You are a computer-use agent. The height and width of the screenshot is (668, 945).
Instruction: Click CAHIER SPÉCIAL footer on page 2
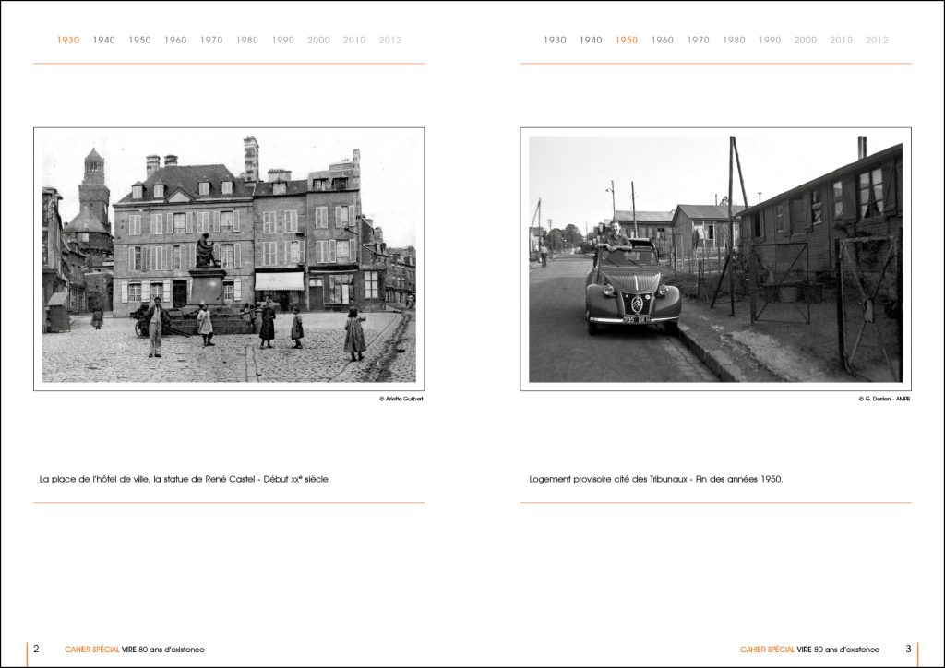tap(92, 650)
